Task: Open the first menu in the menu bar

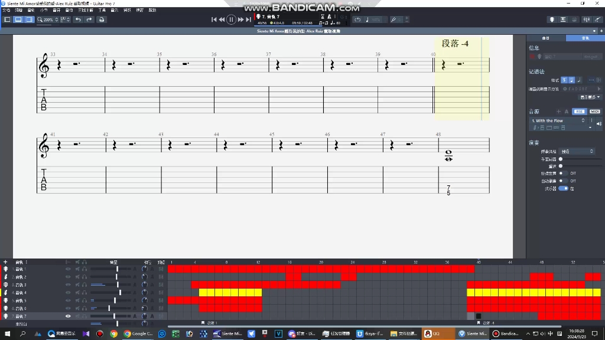Action: tap(6, 10)
